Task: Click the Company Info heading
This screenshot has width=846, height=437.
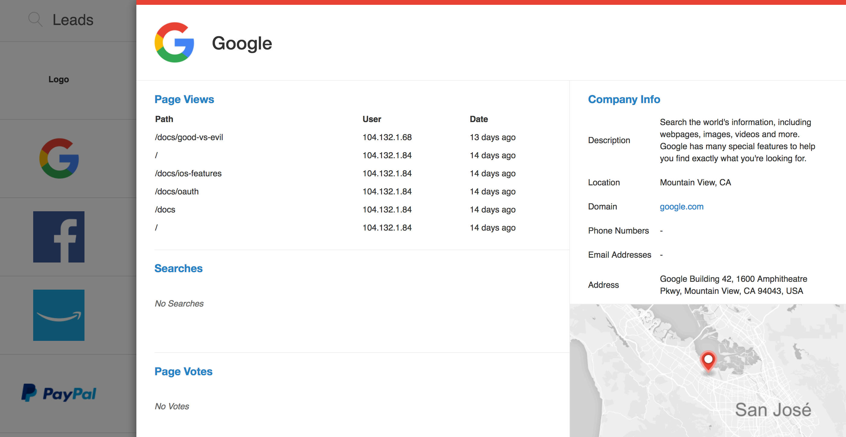Action: click(624, 99)
